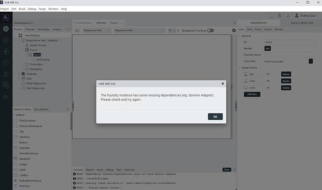Switch to STORYBOARD tab
The image size is (322, 190).
(x=83, y=23)
